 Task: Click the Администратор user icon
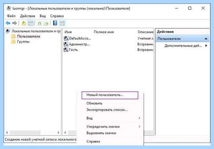coord(66,44)
